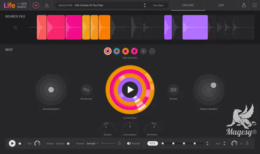Select second beat with teal ring
The image size is (260, 154).
(117, 51)
